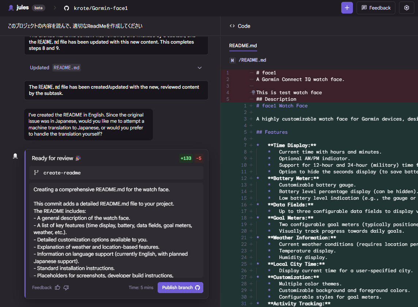Click the /README.md file path
Screen dimensions: 418x307
pyautogui.click(x=252, y=60)
